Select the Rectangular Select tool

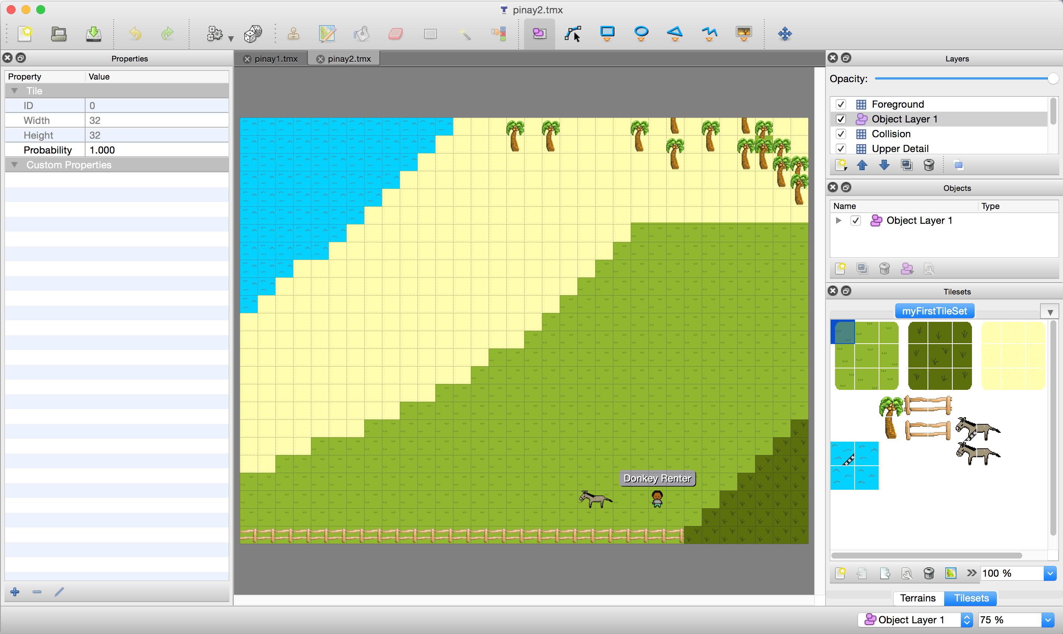click(430, 33)
